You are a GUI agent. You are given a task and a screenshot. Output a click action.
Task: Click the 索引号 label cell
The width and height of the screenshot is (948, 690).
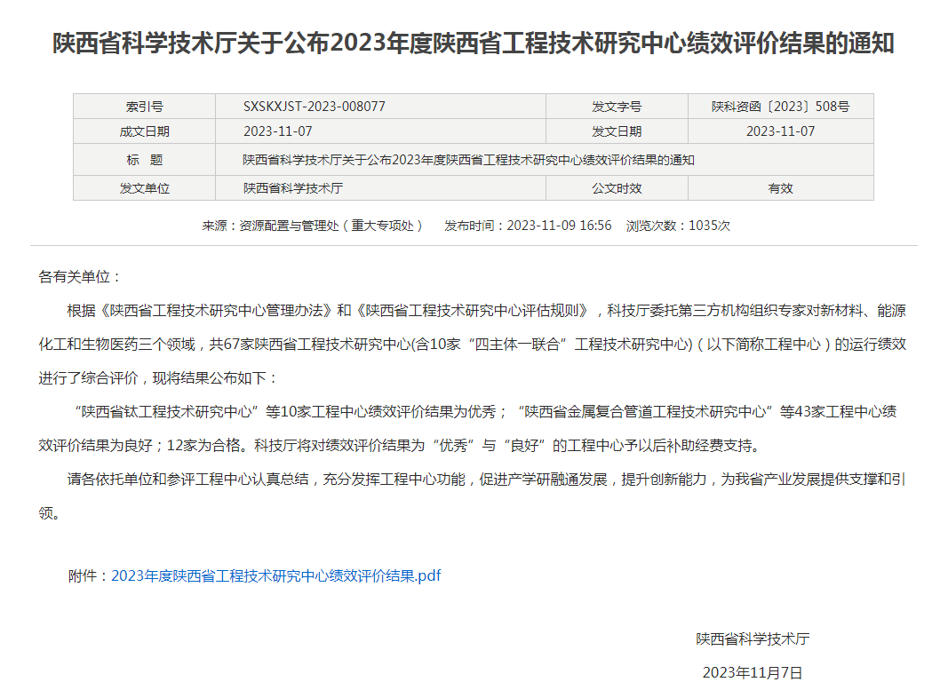(144, 107)
